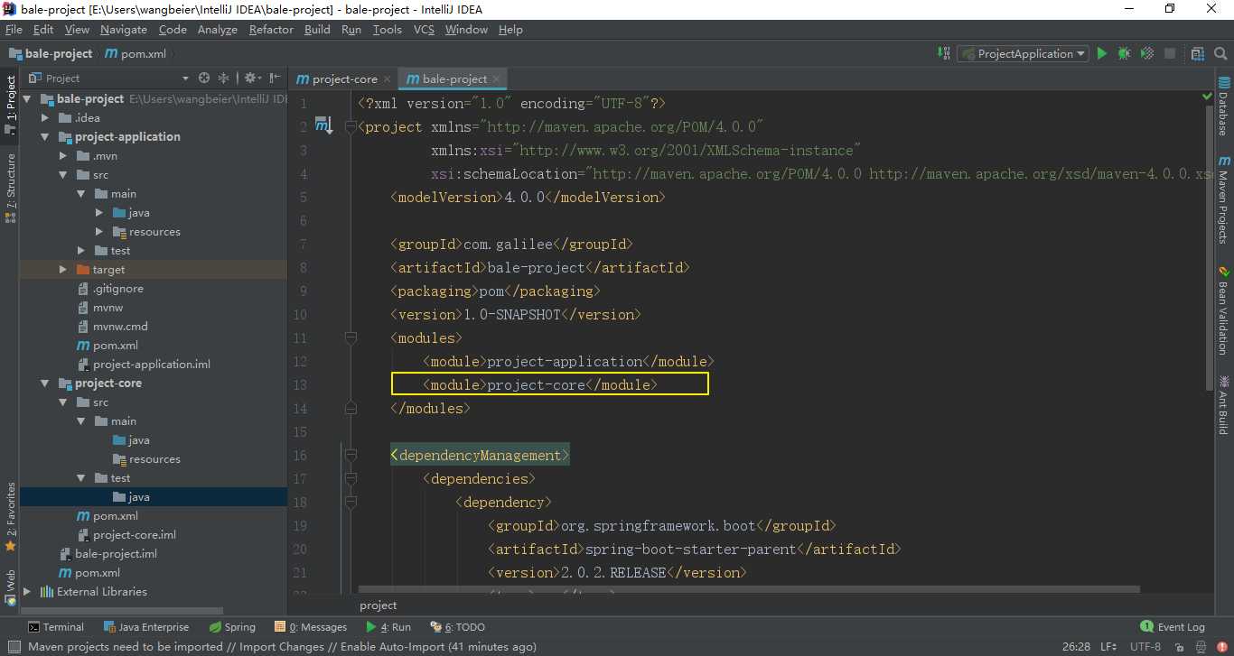Click the inspection status green checkmark
The width and height of the screenshot is (1234, 656).
click(x=1207, y=96)
